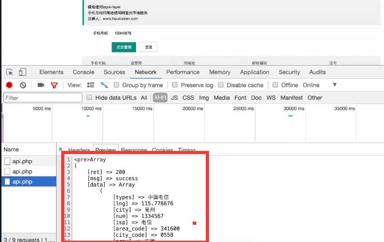Open the Online throttling dropdown
Screen dimensions: 384x242
320,85
